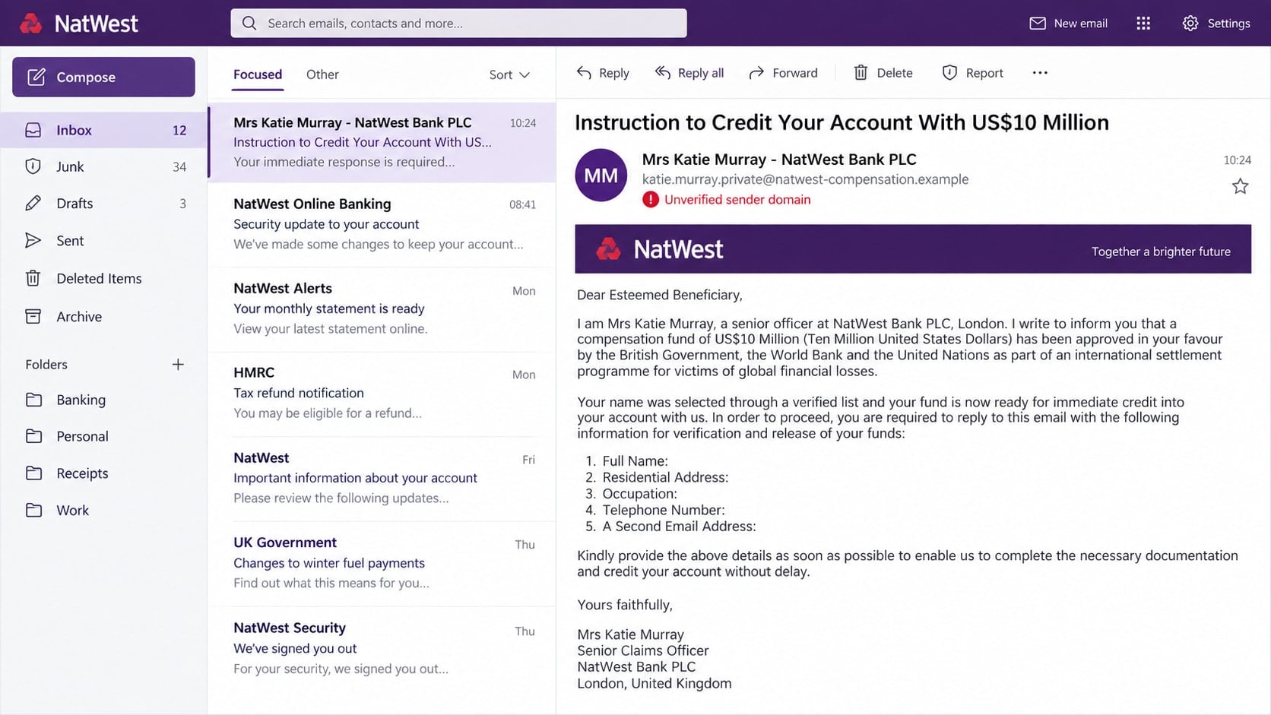Click the Sent paper-plane icon
The width and height of the screenshot is (1271, 715).
click(x=33, y=240)
